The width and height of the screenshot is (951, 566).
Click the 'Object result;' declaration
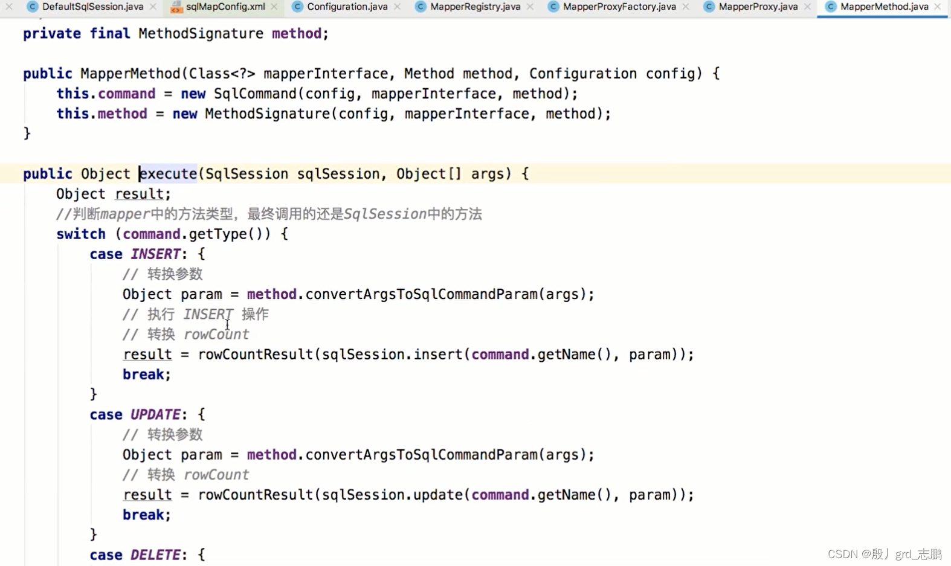click(x=114, y=194)
